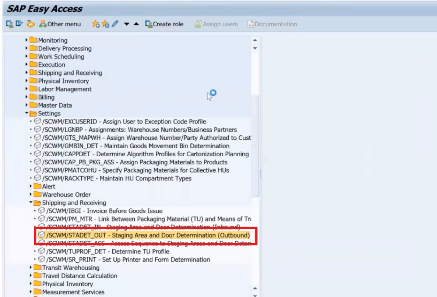437x297 pixels.
Task: Click cube icon of /SCWM/CAP_PB_PKG_ASS transaction
Action: [37, 162]
